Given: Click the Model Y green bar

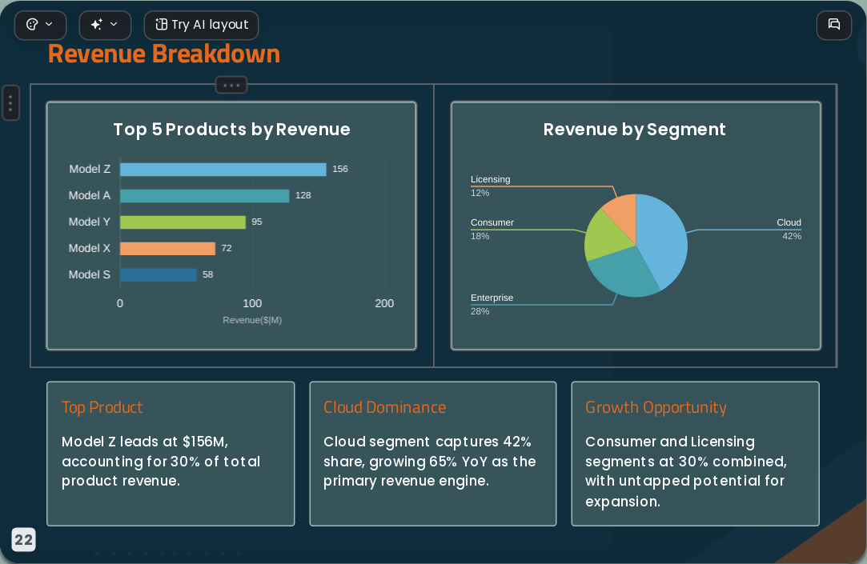Looking at the screenshot, I should coord(183,222).
